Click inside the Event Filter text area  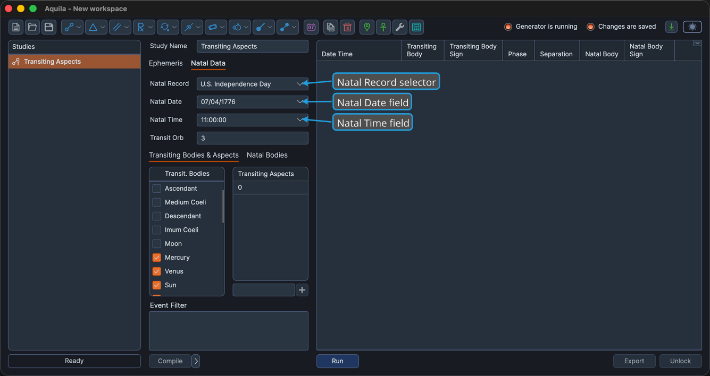click(x=229, y=331)
